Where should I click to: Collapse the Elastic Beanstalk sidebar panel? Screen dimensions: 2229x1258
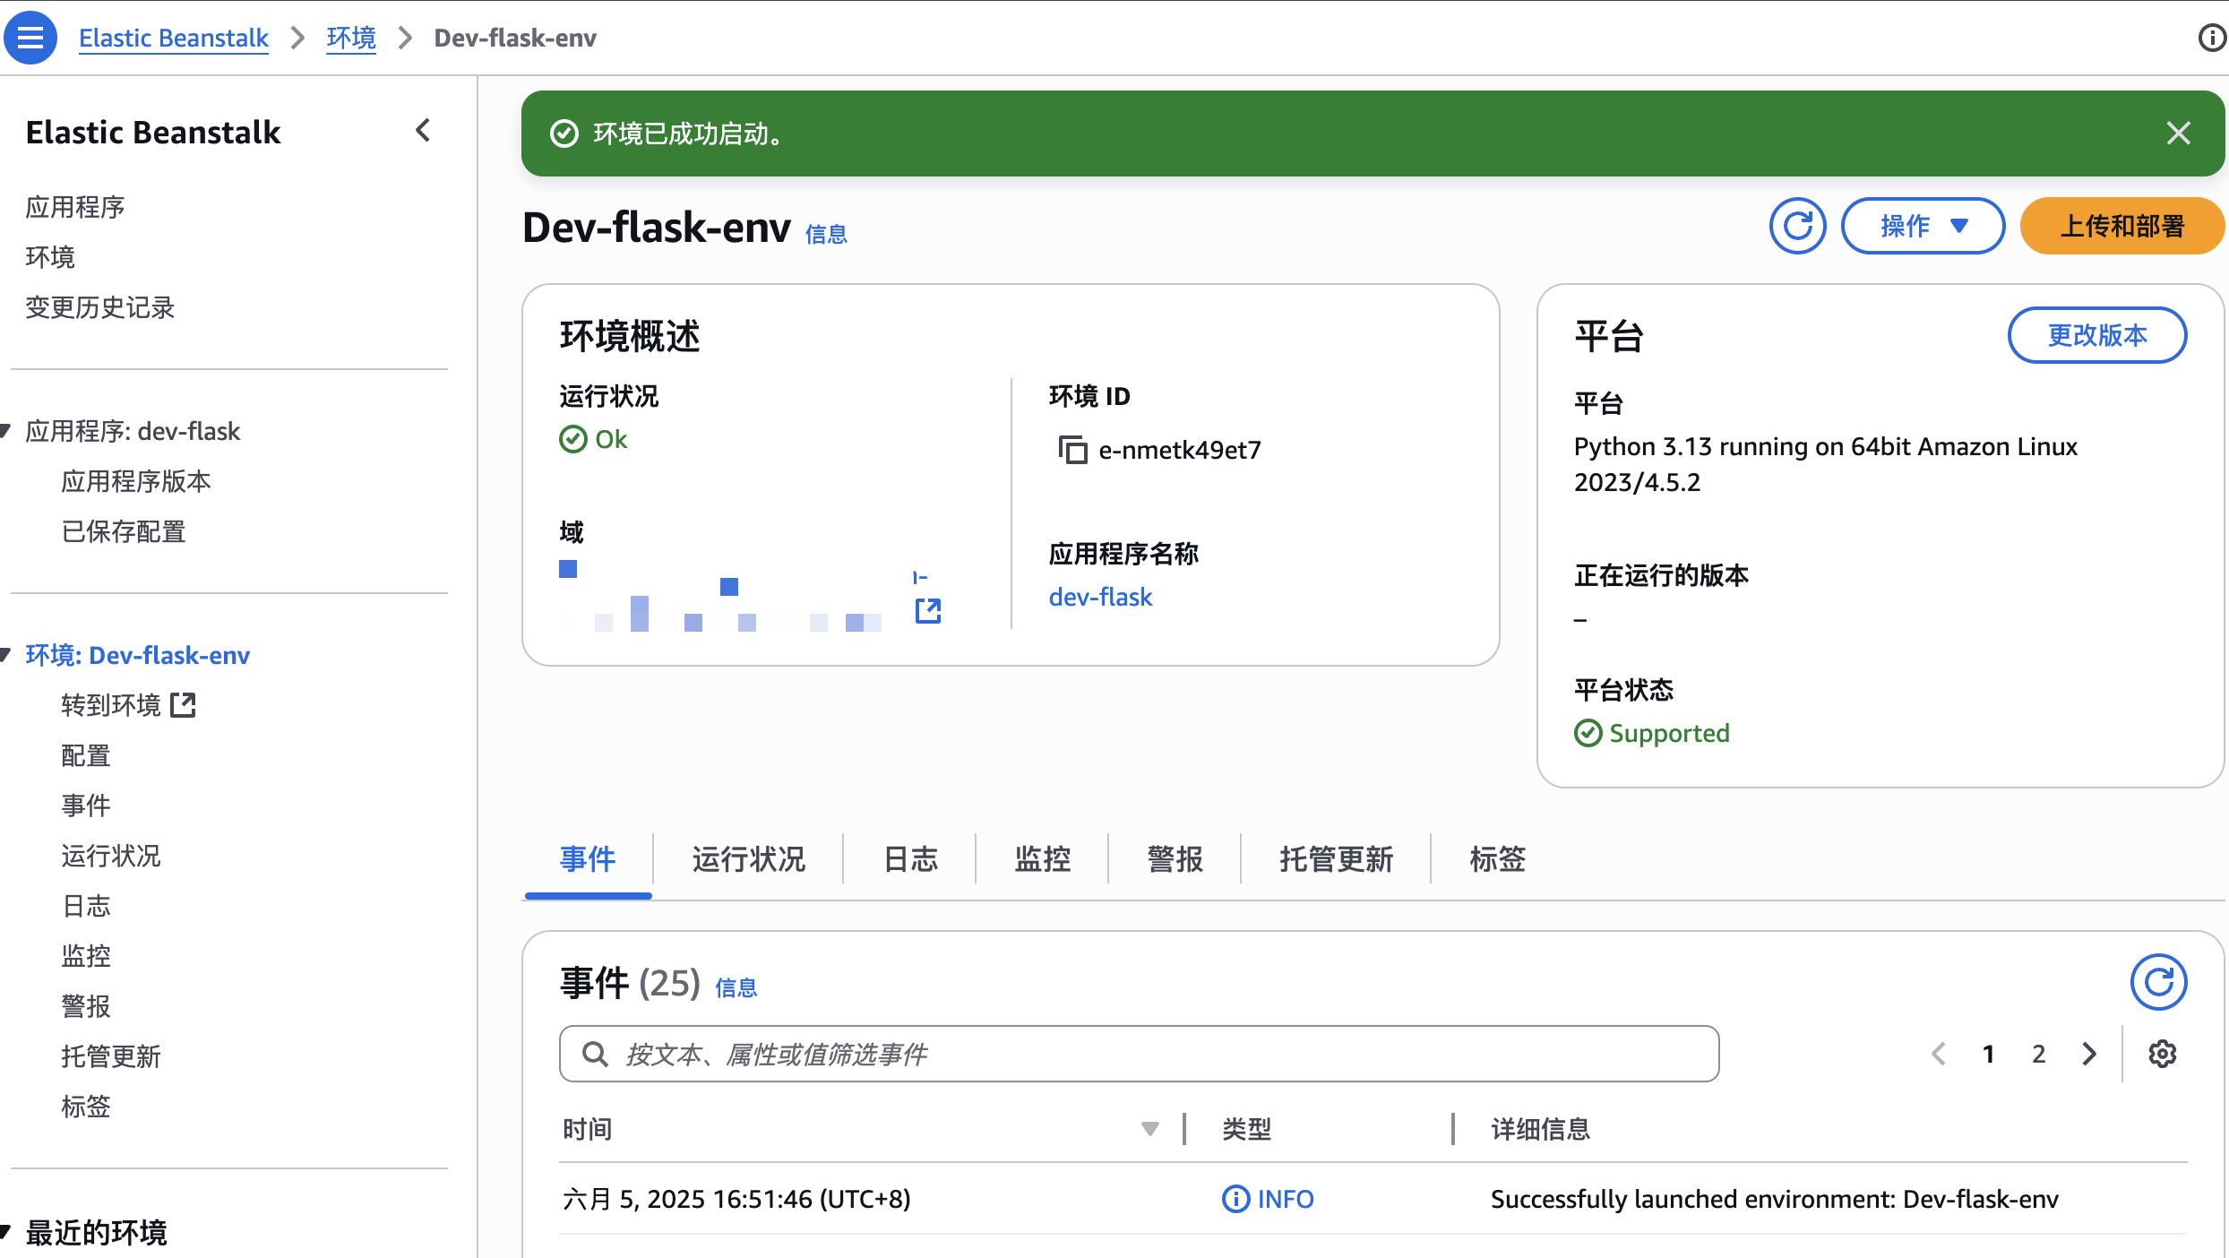423,131
